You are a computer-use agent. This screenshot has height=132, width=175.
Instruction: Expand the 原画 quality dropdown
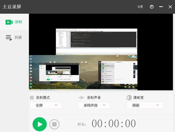[145, 105]
